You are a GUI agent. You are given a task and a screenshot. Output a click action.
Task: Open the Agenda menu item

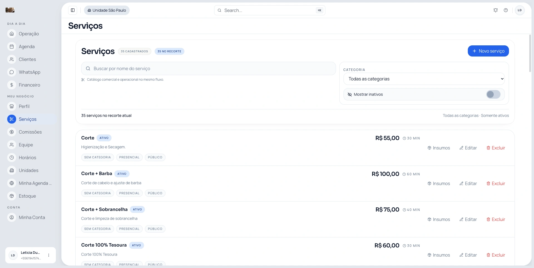pos(27,46)
